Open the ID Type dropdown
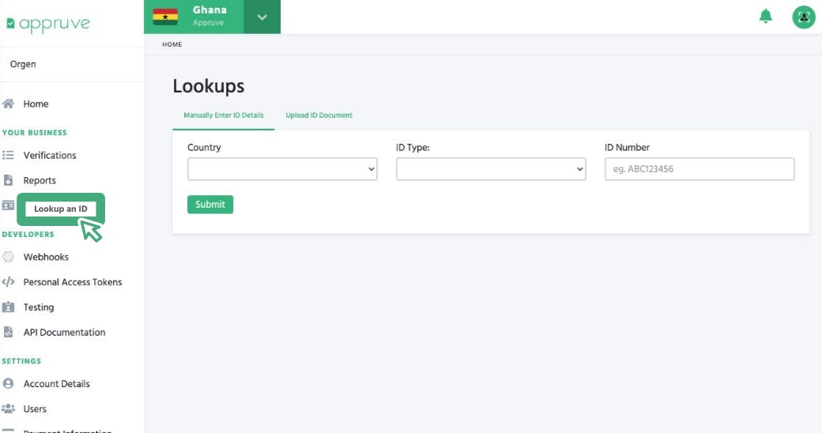822x433 pixels. [491, 169]
